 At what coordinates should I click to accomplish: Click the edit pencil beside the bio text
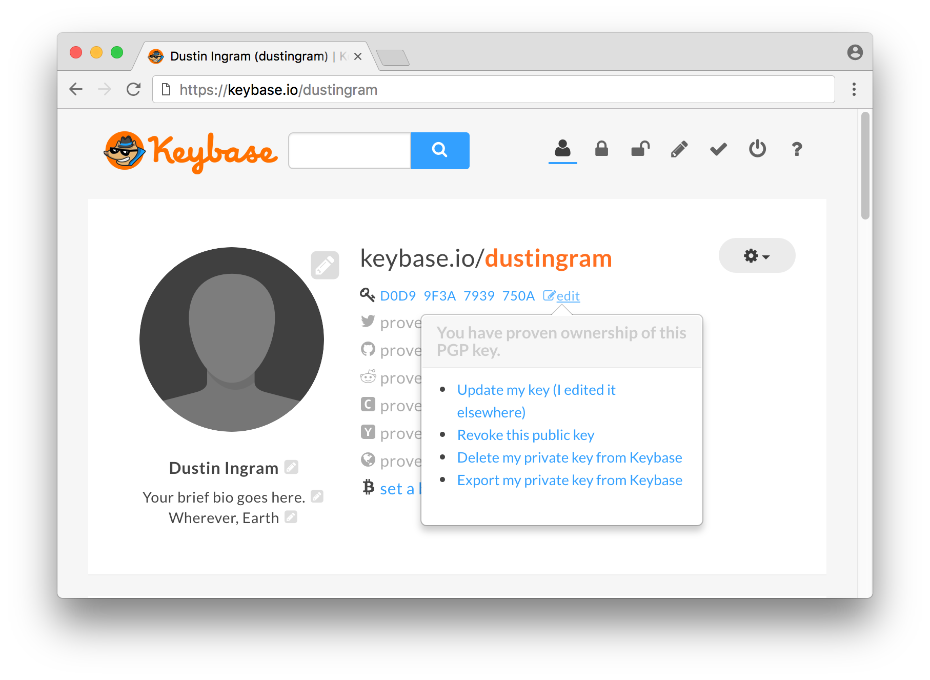[x=317, y=496]
